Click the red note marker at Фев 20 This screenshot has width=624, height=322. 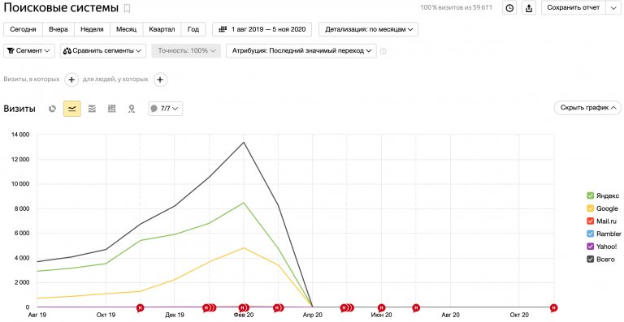[x=243, y=307]
